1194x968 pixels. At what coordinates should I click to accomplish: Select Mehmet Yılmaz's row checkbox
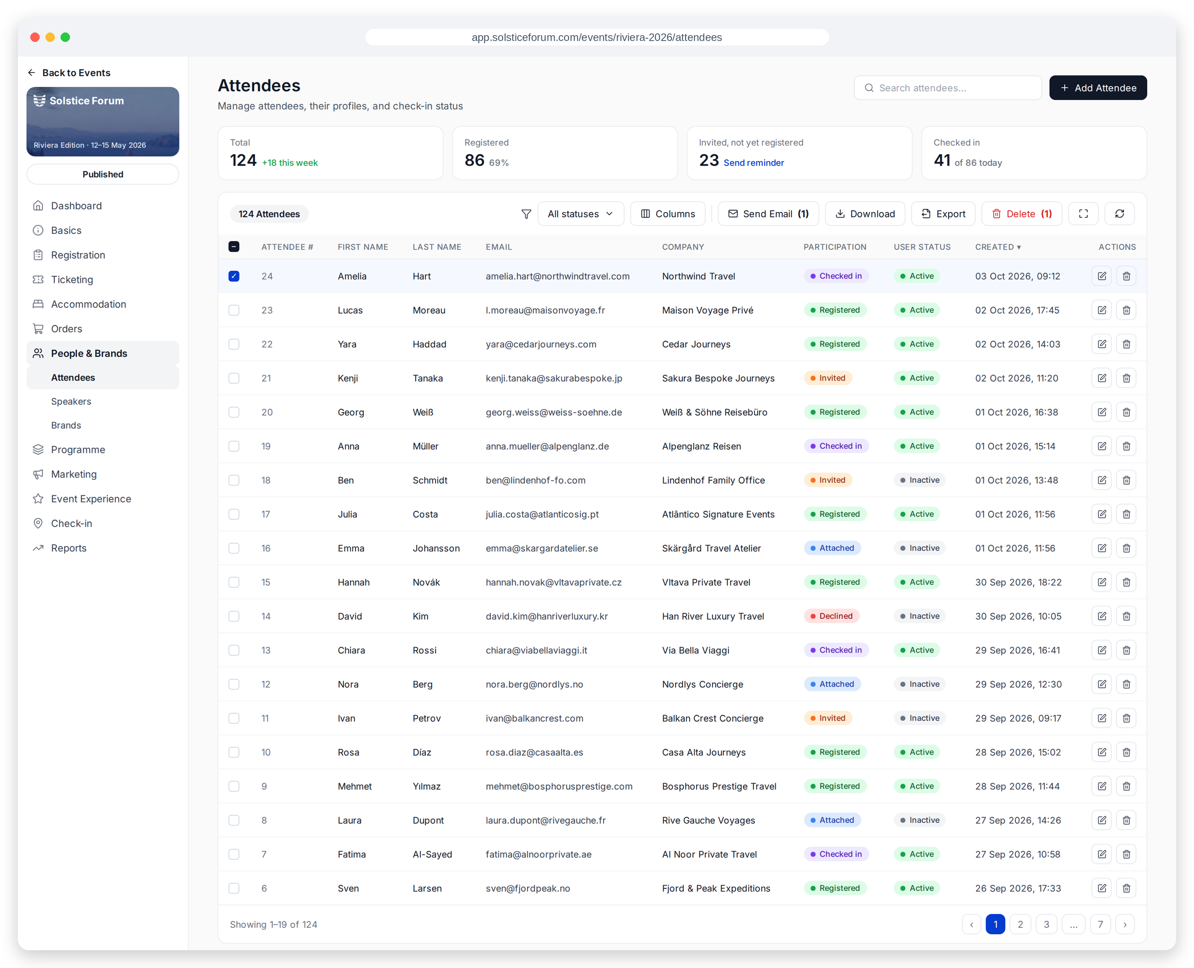pyautogui.click(x=233, y=786)
